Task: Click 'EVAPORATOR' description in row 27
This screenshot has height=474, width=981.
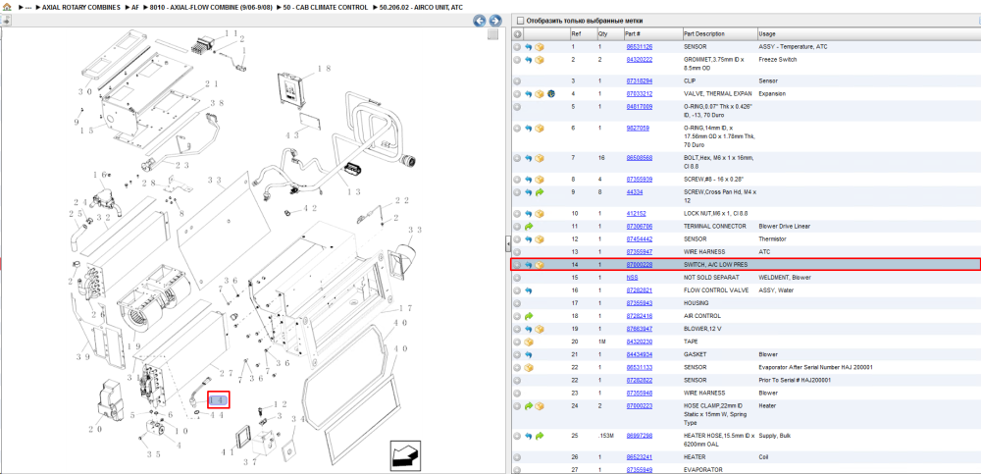Action: [703, 470]
